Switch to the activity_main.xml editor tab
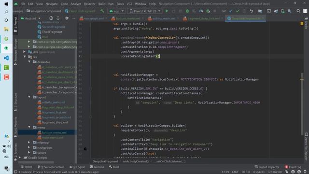The image size is (309, 174). [x=164, y=18]
